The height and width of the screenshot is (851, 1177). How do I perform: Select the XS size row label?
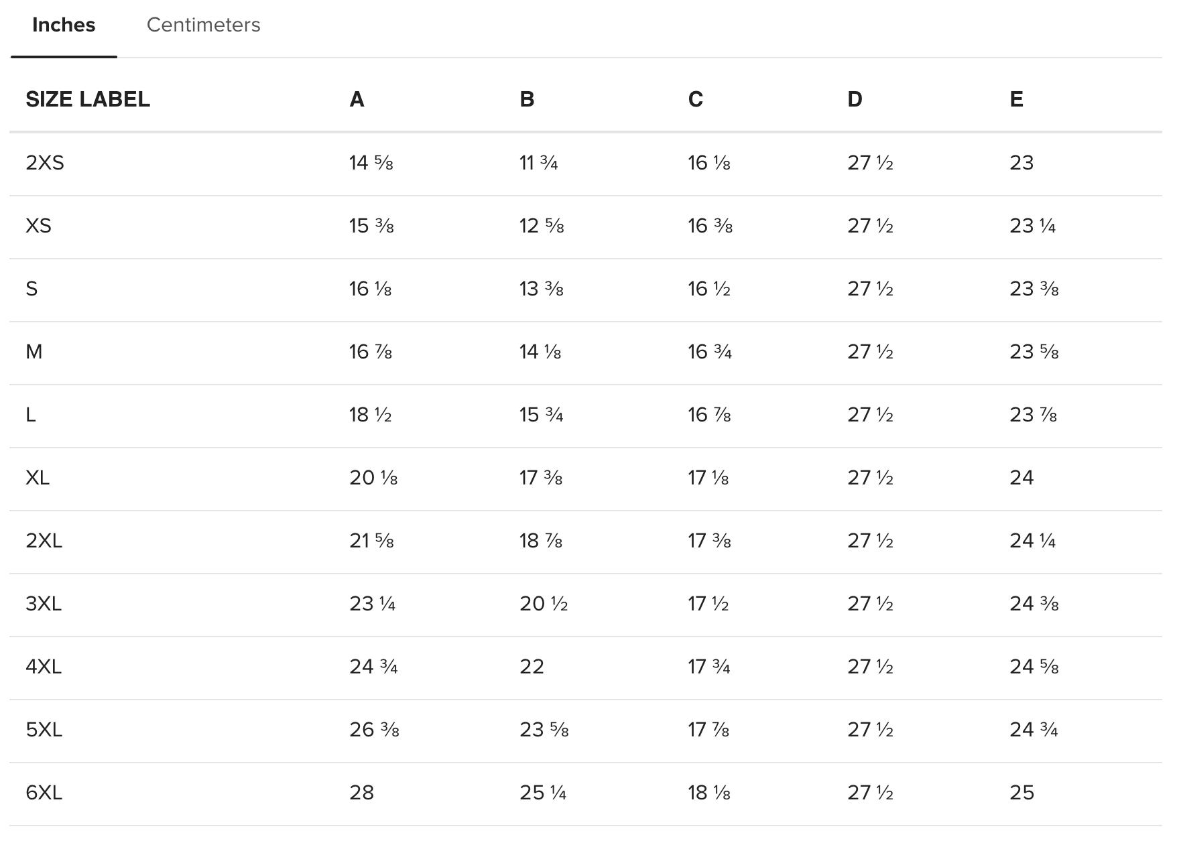point(38,226)
